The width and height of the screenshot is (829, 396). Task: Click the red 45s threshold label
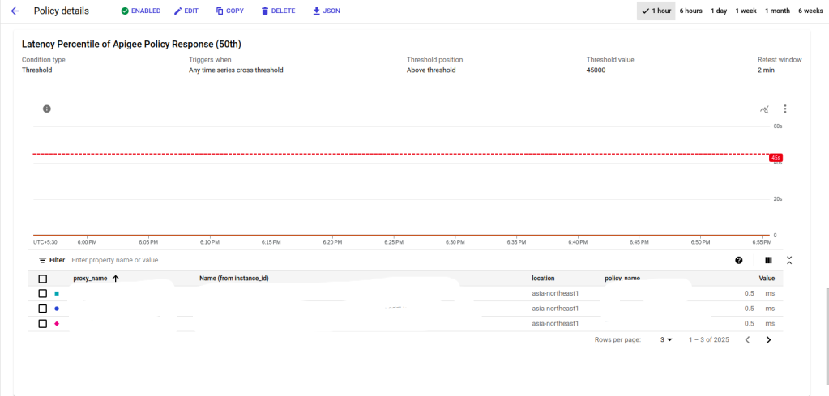[776, 158]
